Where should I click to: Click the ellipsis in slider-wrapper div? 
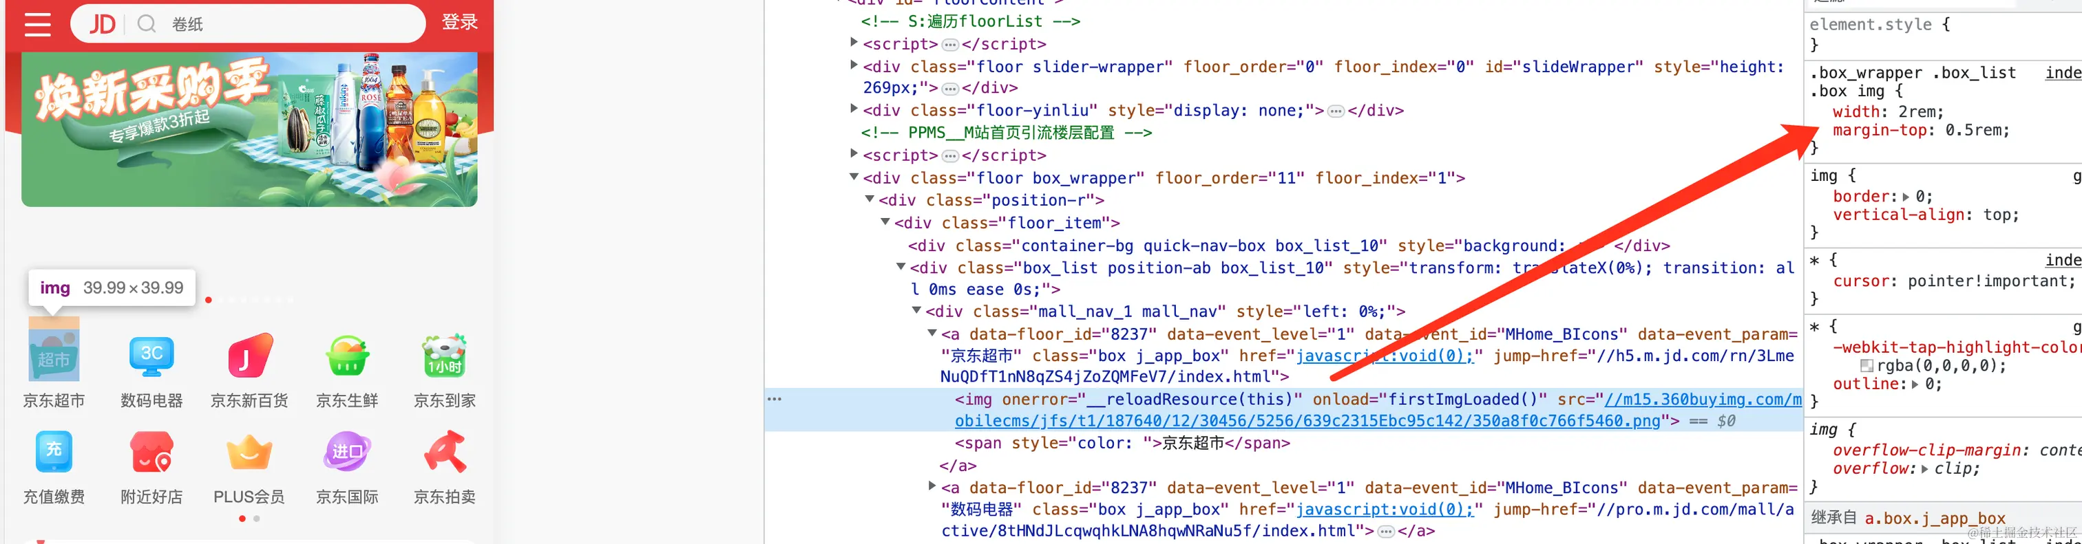coord(951,89)
